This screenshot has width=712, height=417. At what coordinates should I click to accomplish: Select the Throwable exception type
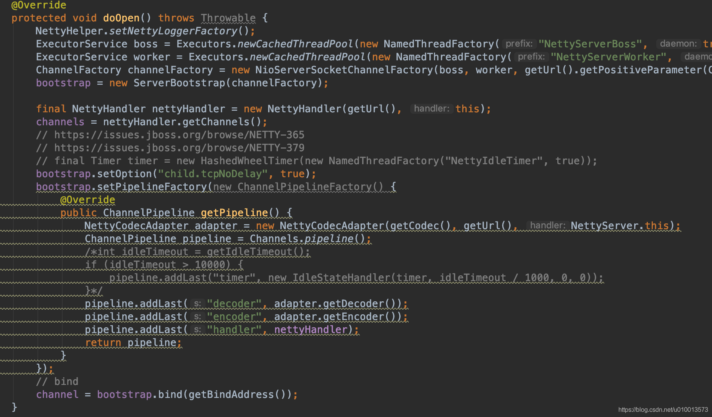228,18
